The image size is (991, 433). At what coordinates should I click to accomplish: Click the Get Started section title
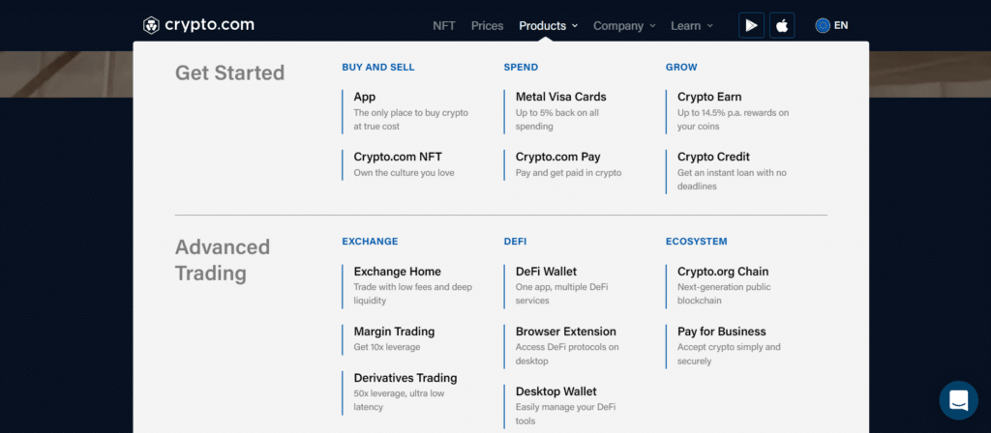tap(229, 72)
